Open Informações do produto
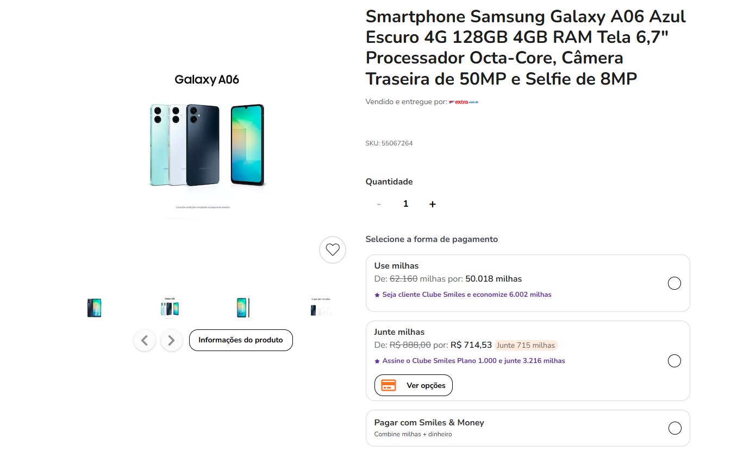Viewport: 756px width, 452px height. coord(241,340)
